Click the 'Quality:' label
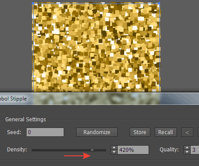The height and width of the screenshot is (166, 199). 169,150
